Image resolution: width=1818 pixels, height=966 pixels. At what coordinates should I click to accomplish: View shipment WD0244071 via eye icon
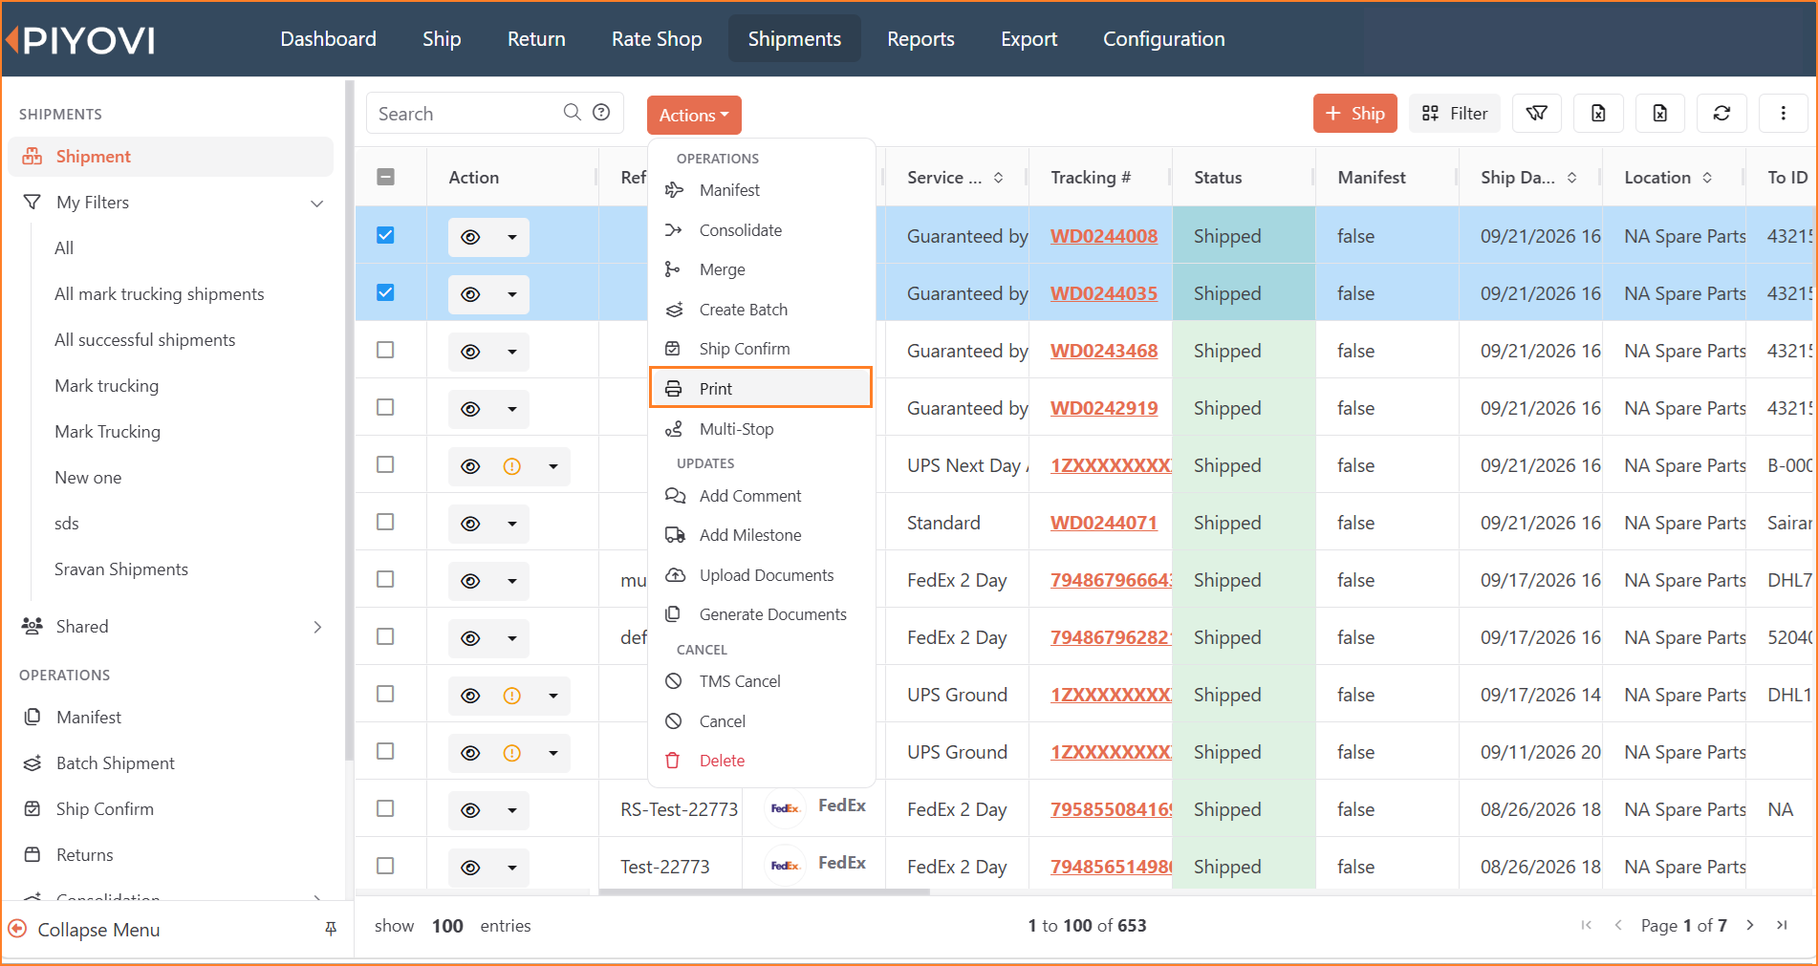(x=470, y=524)
